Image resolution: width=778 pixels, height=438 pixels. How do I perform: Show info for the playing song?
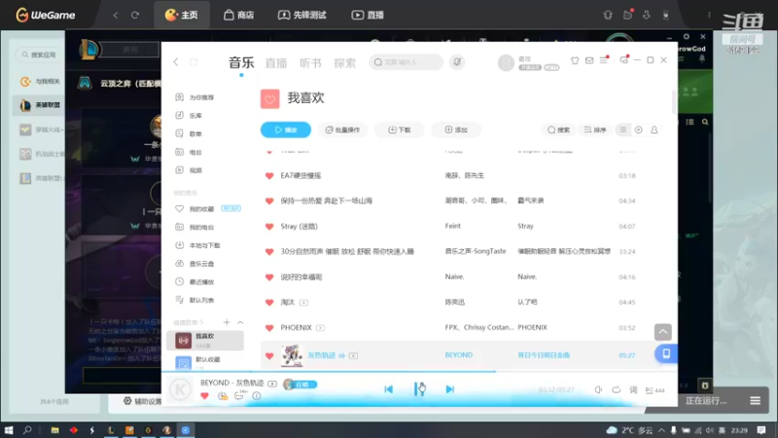tap(256, 396)
